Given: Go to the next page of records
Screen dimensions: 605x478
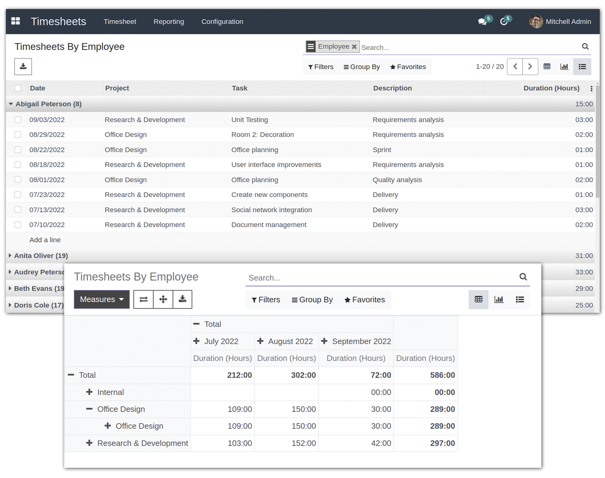Looking at the screenshot, I should [530, 66].
